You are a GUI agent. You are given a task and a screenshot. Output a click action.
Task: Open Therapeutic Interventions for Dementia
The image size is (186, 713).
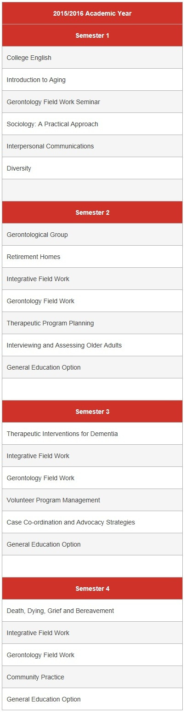click(x=92, y=434)
